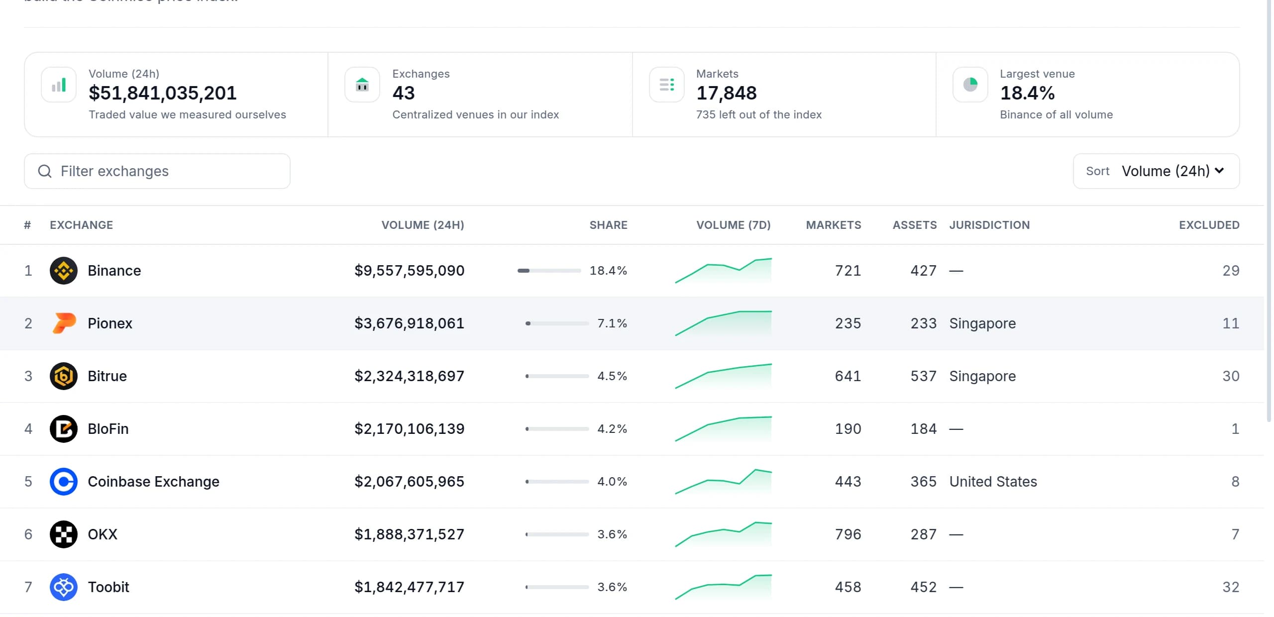The height and width of the screenshot is (617, 1274).
Task: Click Binance 18.4% share progress bar
Action: pyautogui.click(x=549, y=271)
